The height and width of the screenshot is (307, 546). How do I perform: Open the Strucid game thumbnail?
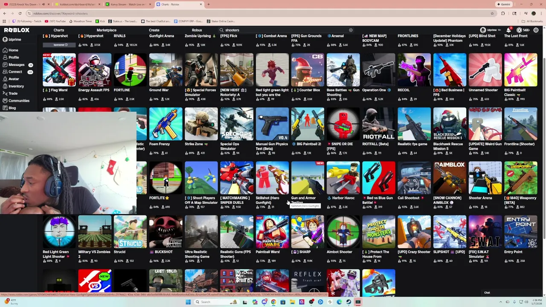(x=130, y=232)
